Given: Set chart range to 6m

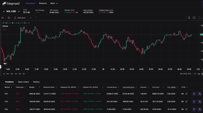Looking at the screenshot, I should coord(8,74).
